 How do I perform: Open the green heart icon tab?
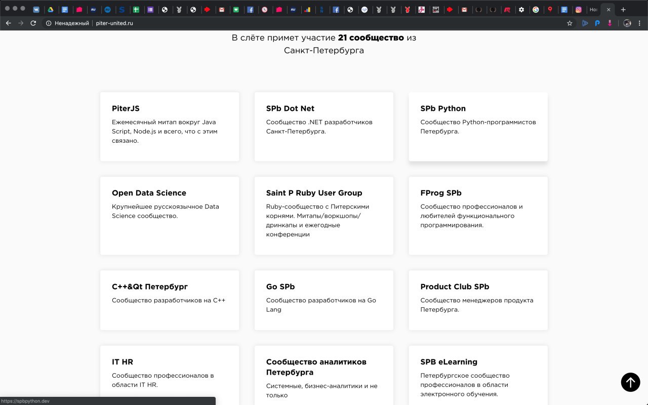click(236, 10)
